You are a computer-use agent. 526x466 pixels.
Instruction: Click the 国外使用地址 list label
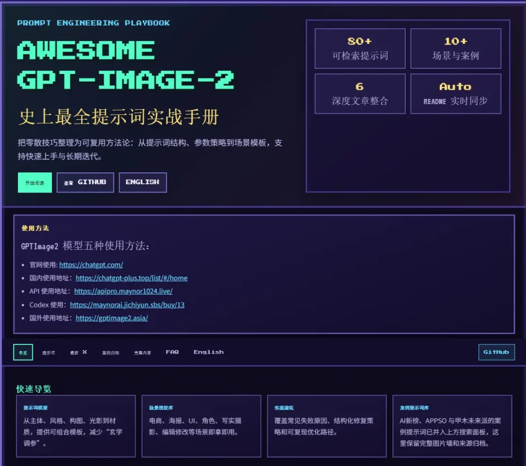point(51,318)
